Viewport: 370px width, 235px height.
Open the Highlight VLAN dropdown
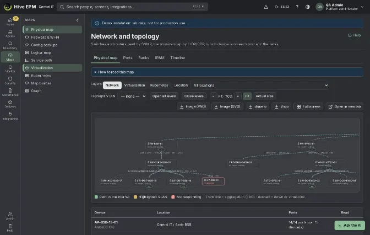(x=133, y=96)
